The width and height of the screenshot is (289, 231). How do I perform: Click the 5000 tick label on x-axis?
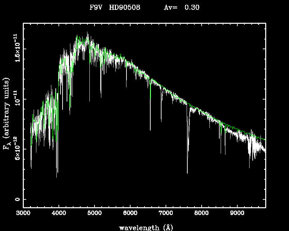[95, 214]
